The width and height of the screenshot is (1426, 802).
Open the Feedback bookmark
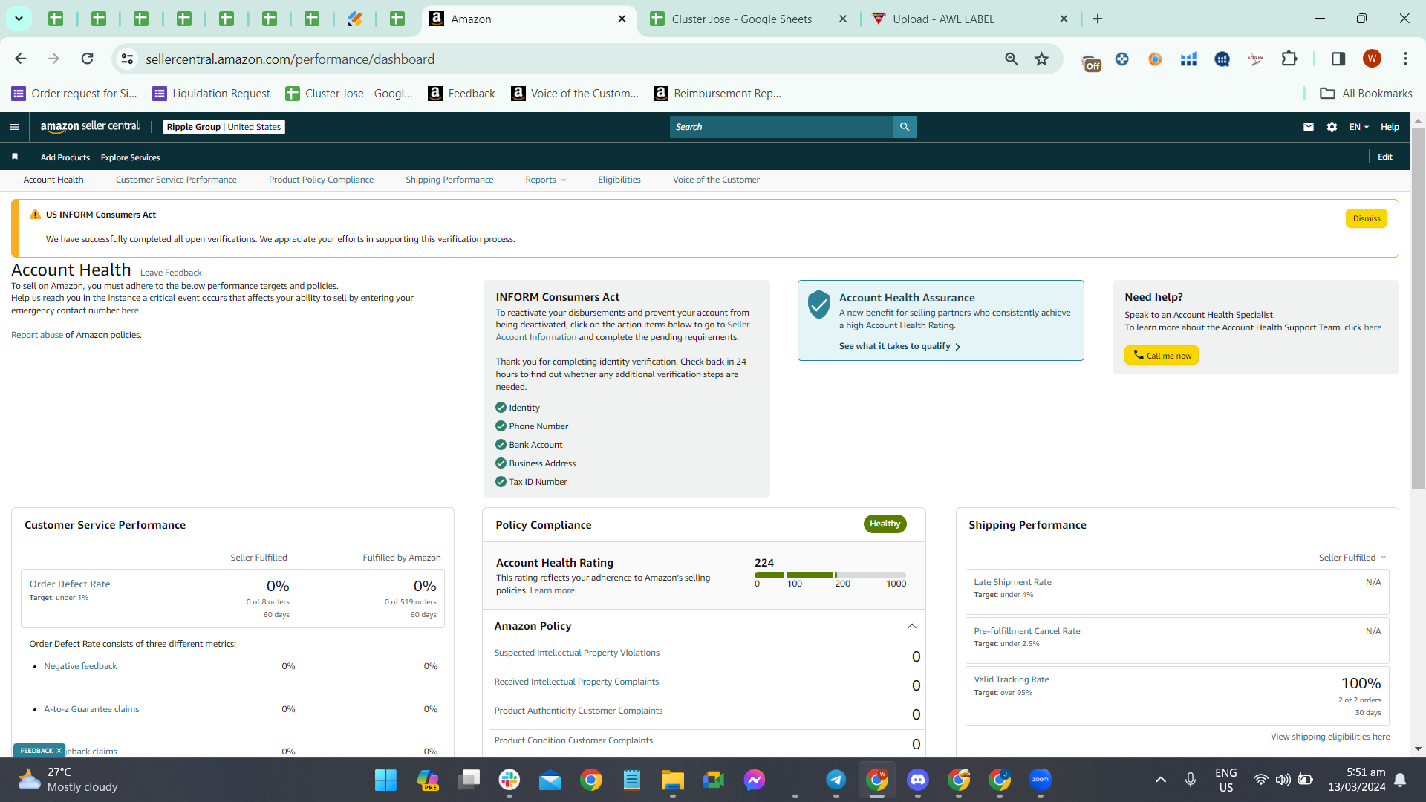click(462, 93)
